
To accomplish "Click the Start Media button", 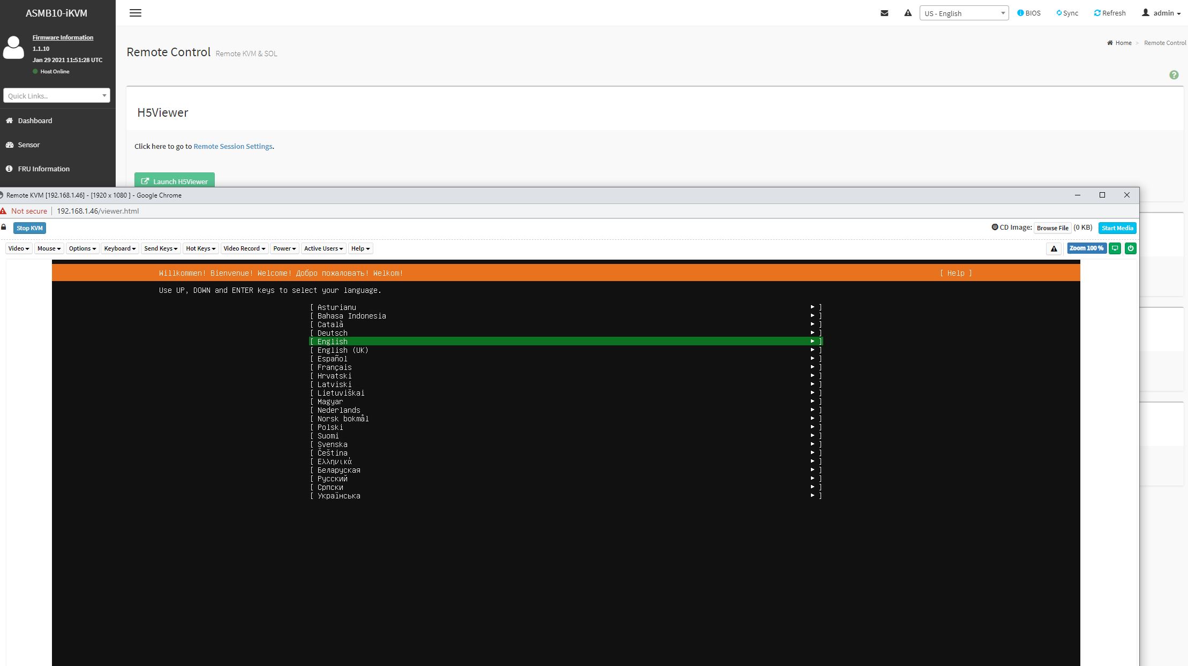I will click(x=1117, y=228).
